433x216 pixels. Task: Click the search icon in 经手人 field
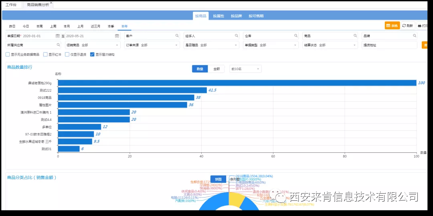click(236, 36)
